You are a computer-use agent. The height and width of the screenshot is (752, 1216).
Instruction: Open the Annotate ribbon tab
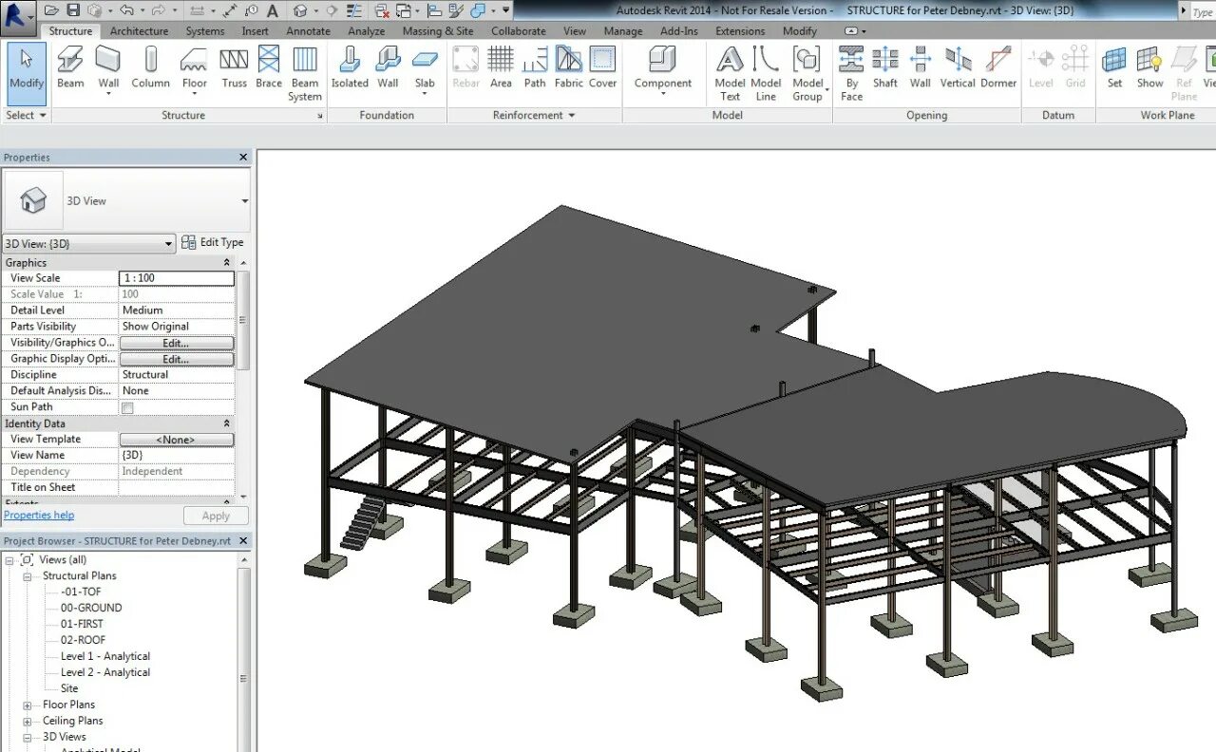pyautogui.click(x=309, y=30)
